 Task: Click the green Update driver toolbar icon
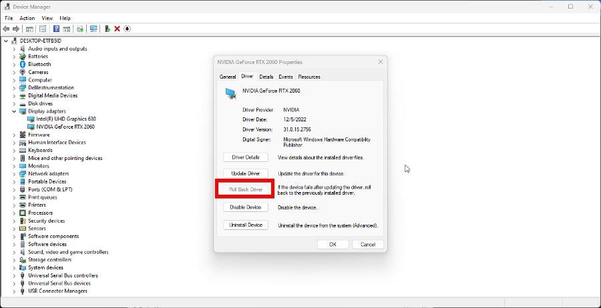(x=108, y=29)
